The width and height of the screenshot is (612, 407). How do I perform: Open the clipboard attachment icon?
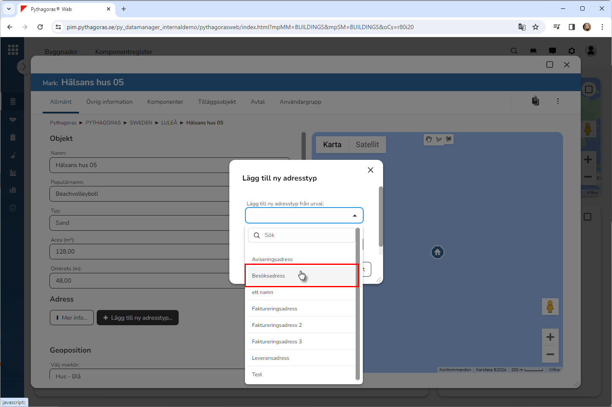[x=535, y=101]
